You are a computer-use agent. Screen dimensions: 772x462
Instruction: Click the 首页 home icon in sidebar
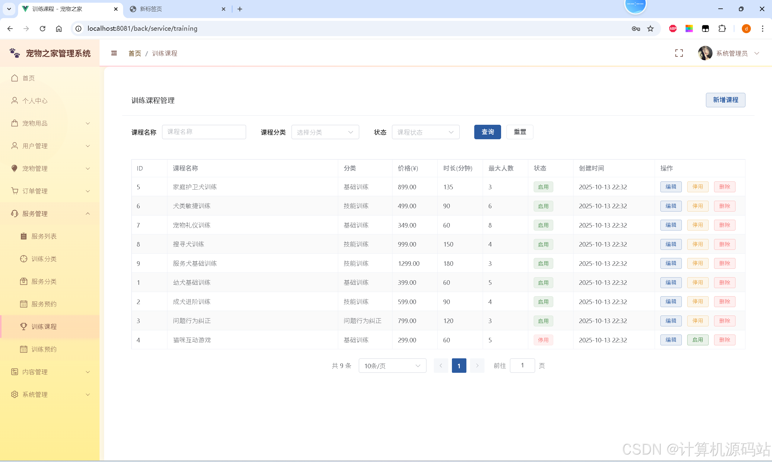14,78
